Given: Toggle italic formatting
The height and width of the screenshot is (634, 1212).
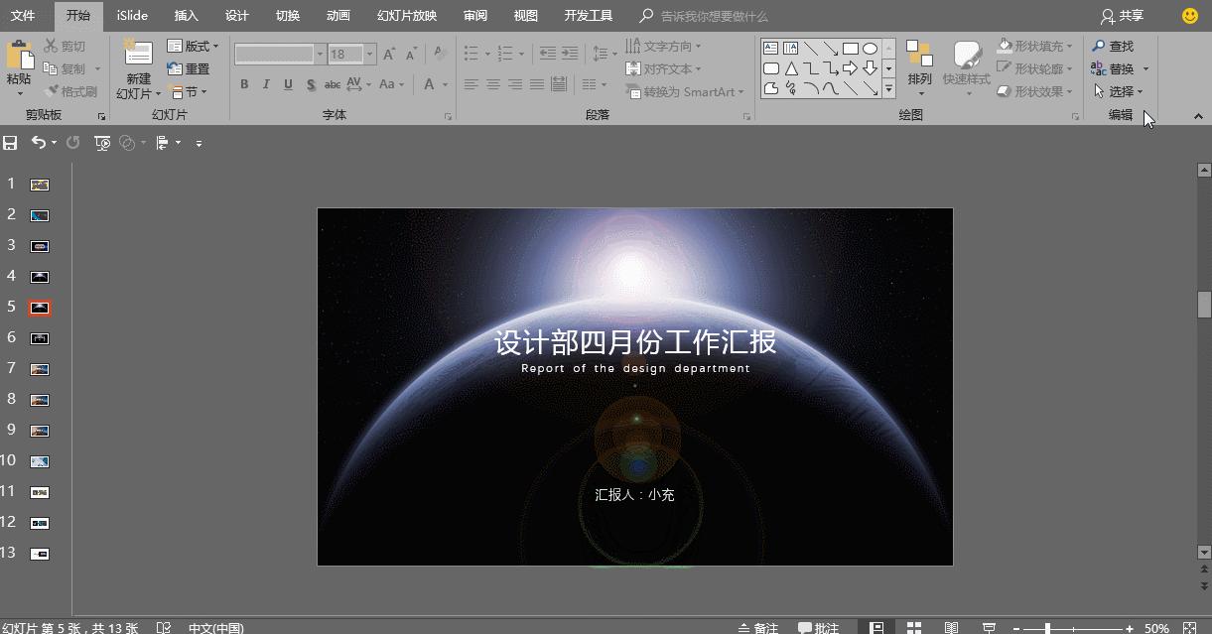Looking at the screenshot, I should 266,85.
